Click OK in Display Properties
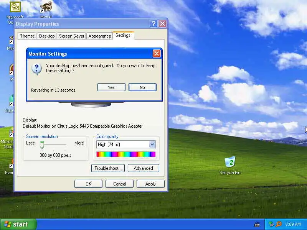The height and width of the screenshot is (230, 307). pos(88,184)
